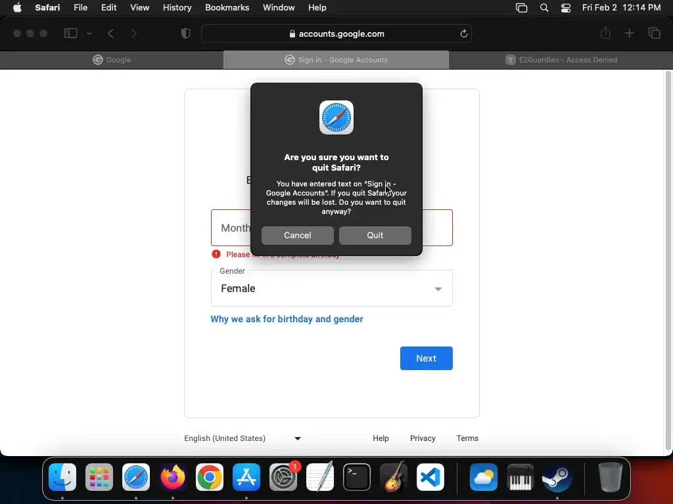The width and height of the screenshot is (673, 504).
Task: Open Terminal from the Dock
Action: pos(357,477)
